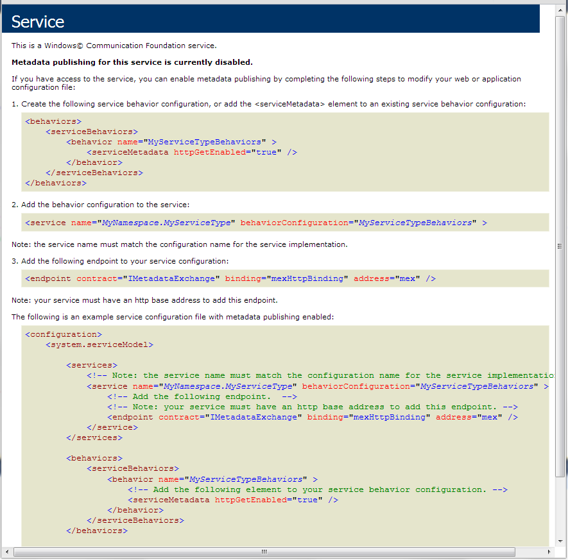Viewport: 568px width, 560px height.
Task: Click the step 3 "Add the following endpoint" text
Action: (x=120, y=261)
